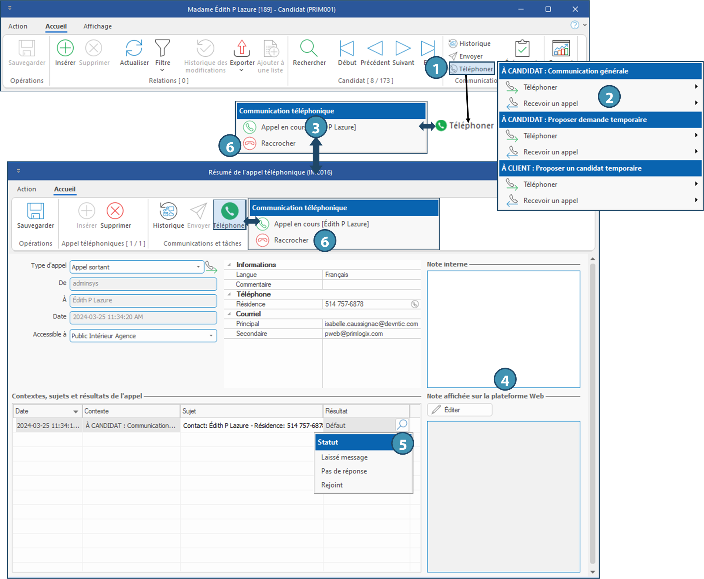The height and width of the screenshot is (579, 704).
Task: Choose 'Pas de réponse' status option
Action: tap(344, 471)
